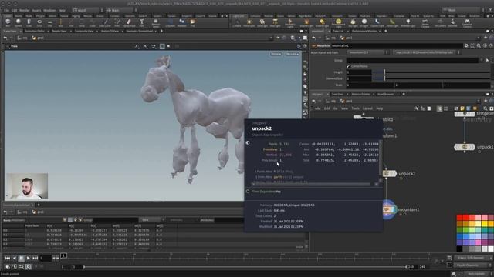Image resolution: width=494 pixels, height=277 pixels.
Task: Toggle Time Dependent indicator in info popup
Action: (x=248, y=192)
